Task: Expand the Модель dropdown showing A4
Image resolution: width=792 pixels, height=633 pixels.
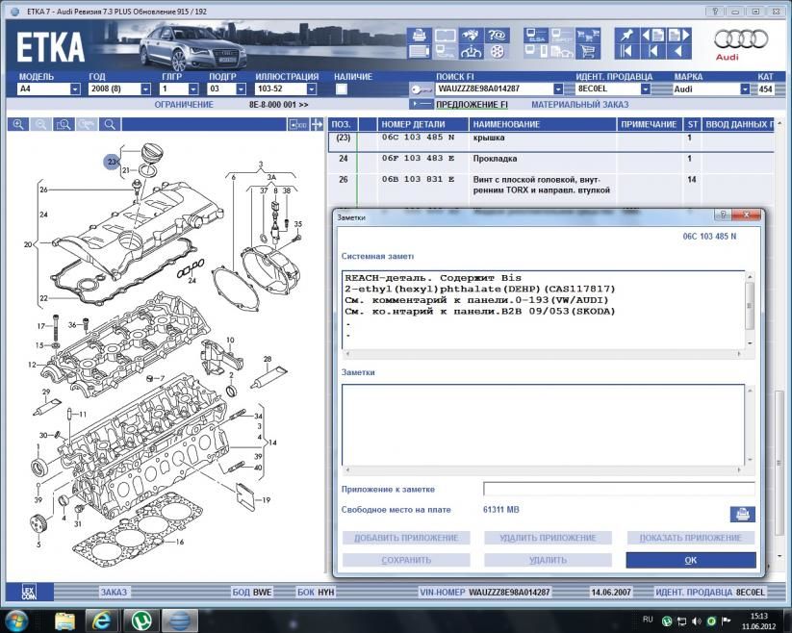Action: [75, 89]
